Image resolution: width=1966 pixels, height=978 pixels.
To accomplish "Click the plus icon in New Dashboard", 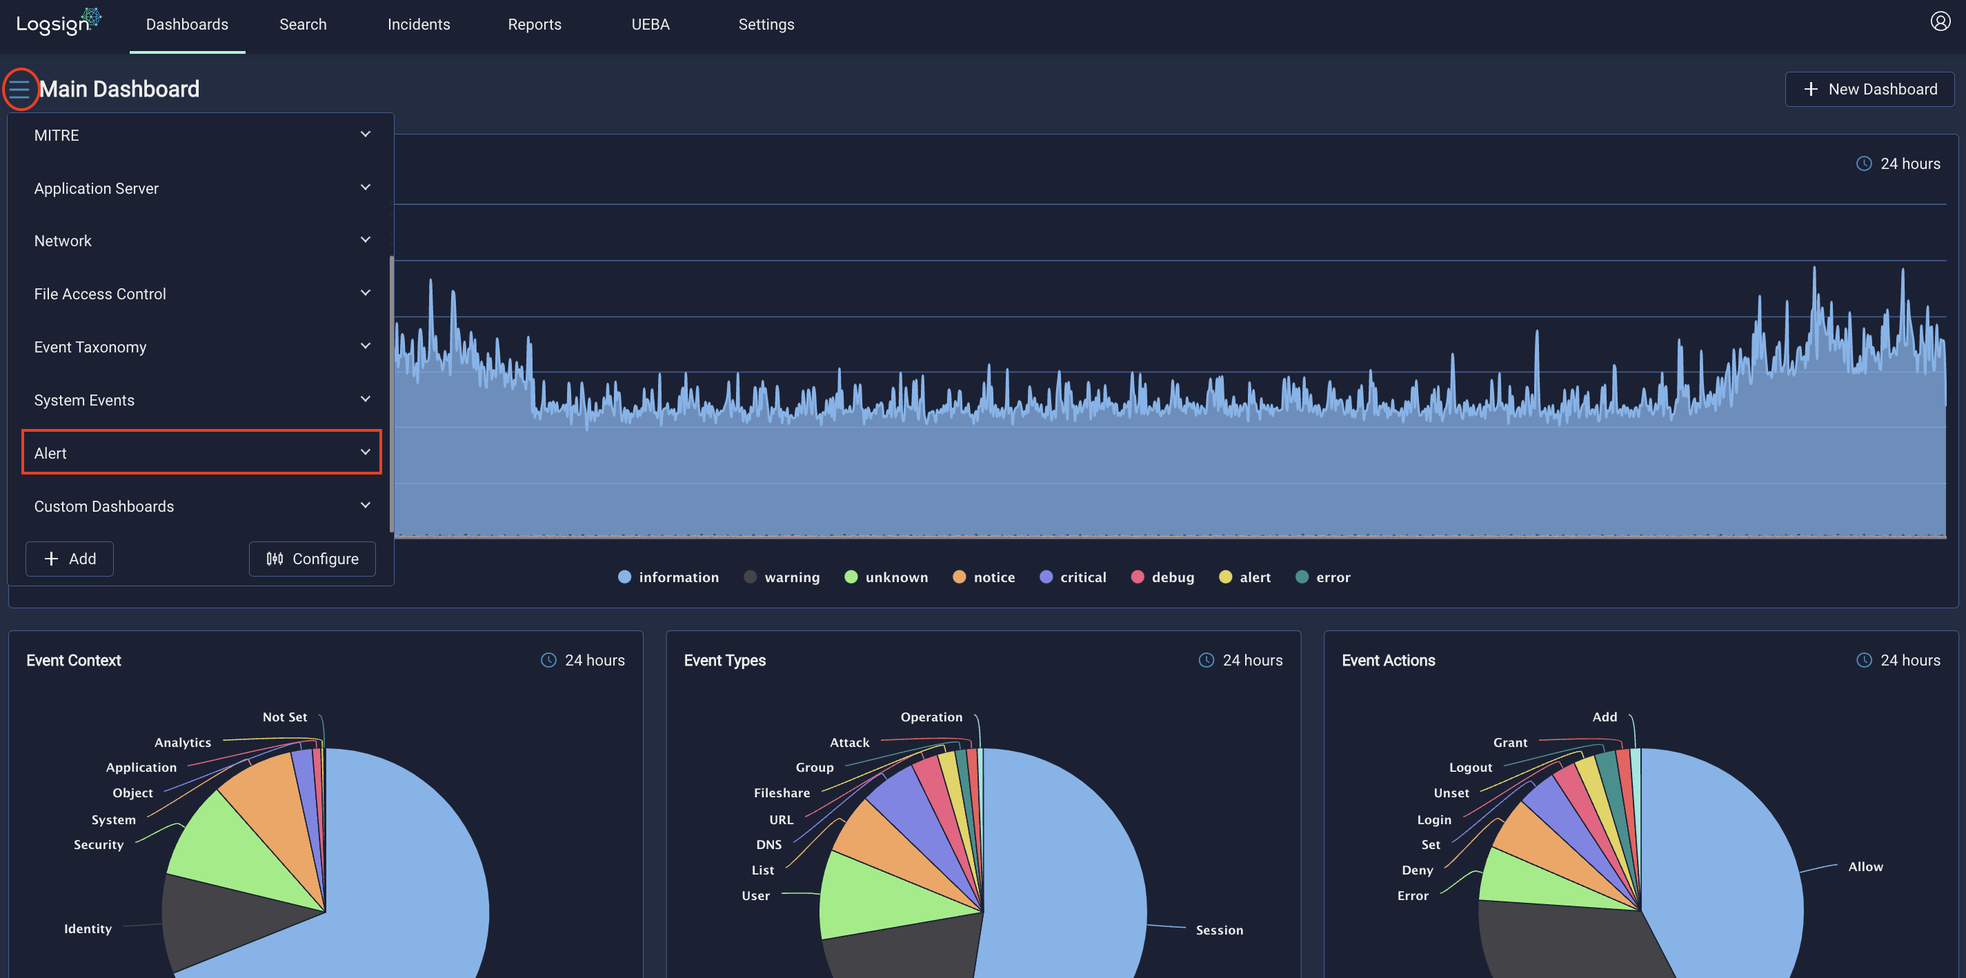I will (1810, 89).
